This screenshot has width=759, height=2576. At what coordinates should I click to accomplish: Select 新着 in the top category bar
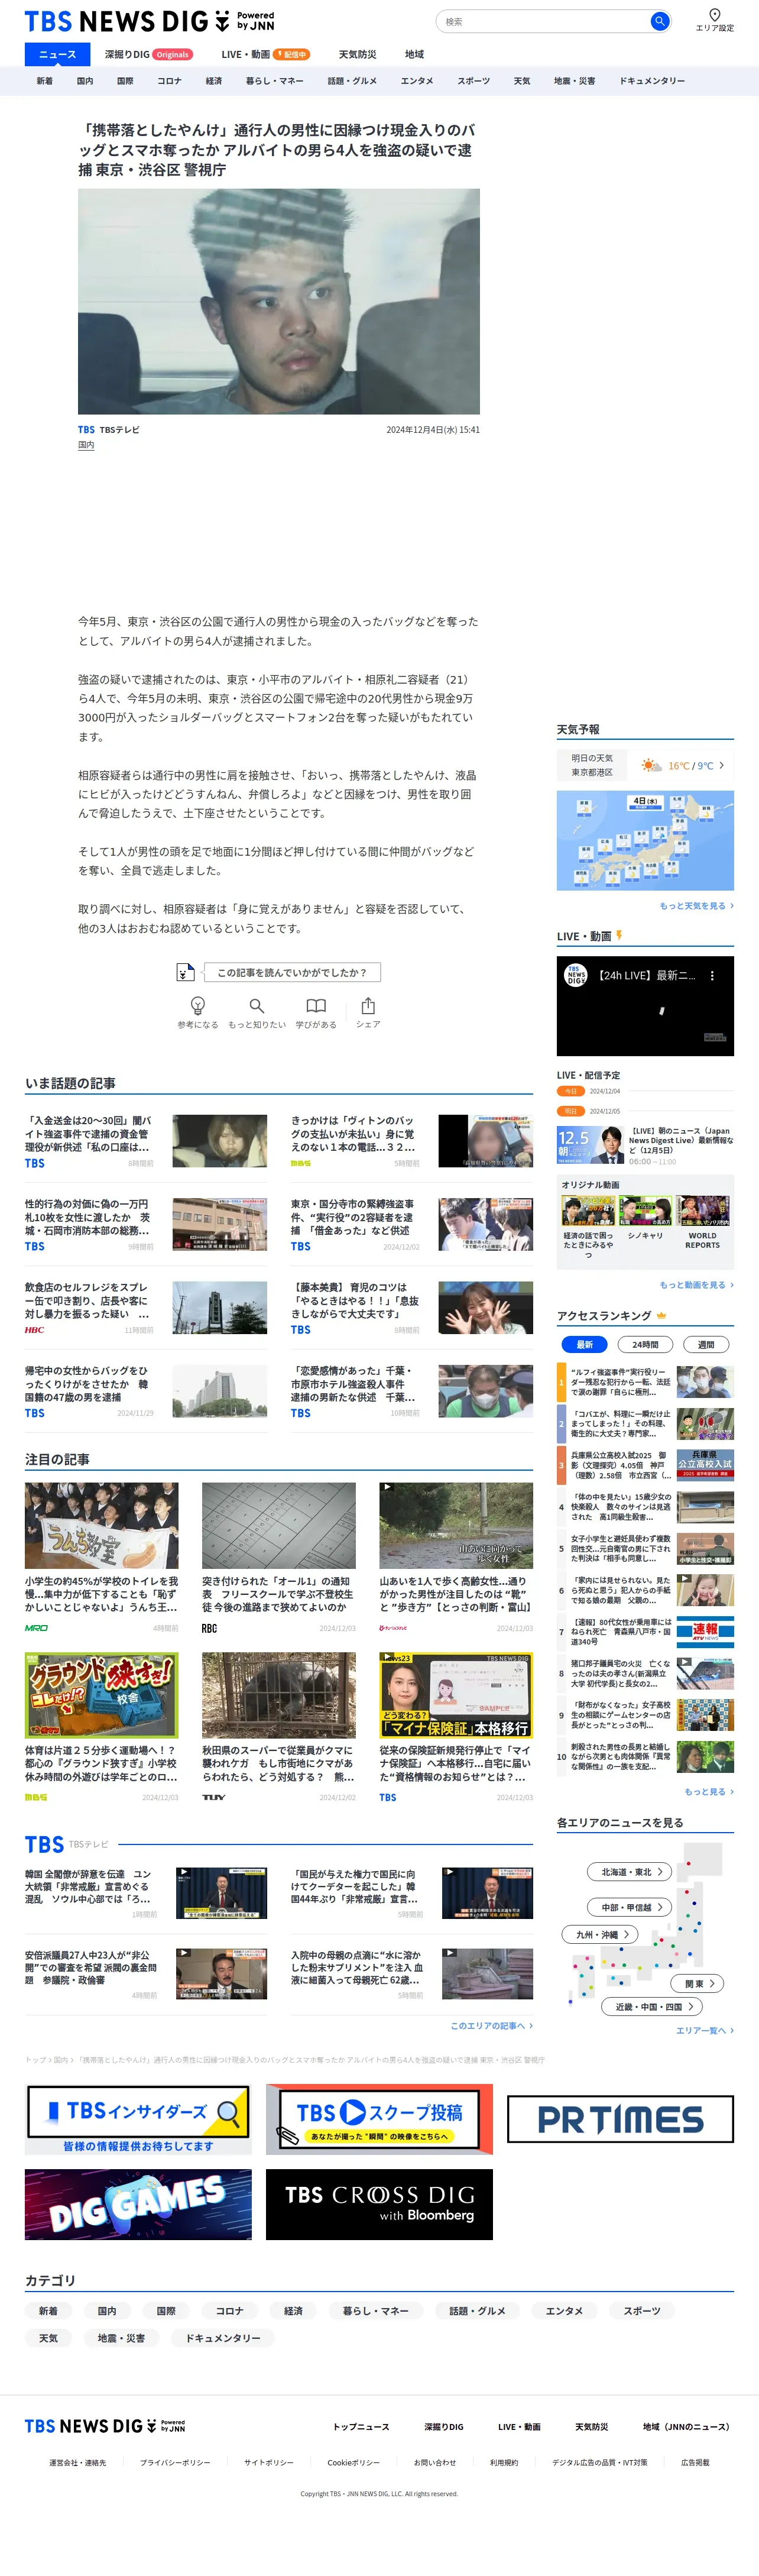pyautogui.click(x=44, y=81)
